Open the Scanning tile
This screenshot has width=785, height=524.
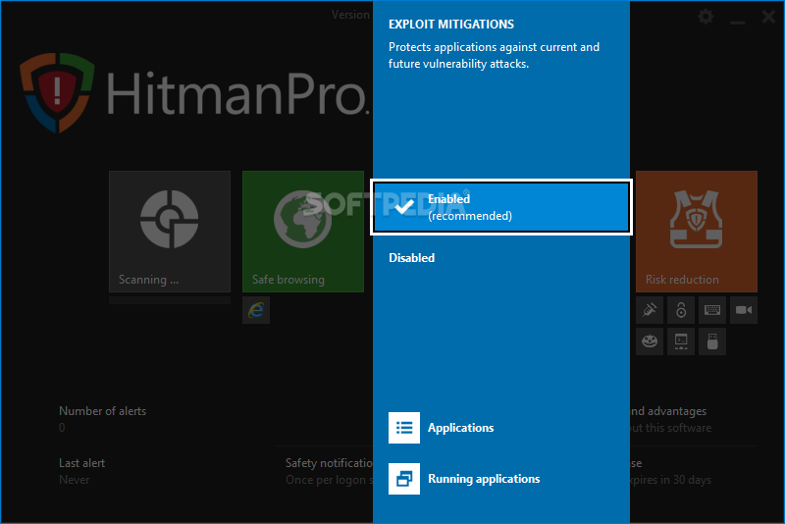coord(170,232)
